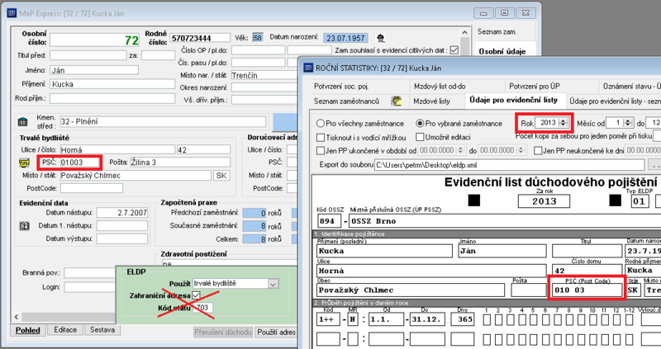Screen dimensions: 661x349
Task: Click the Datum narození value 23.07.1957
Action: (345, 38)
